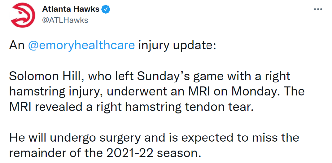
Task: Click the Atlanta Hawks display name
Action: 71,9
